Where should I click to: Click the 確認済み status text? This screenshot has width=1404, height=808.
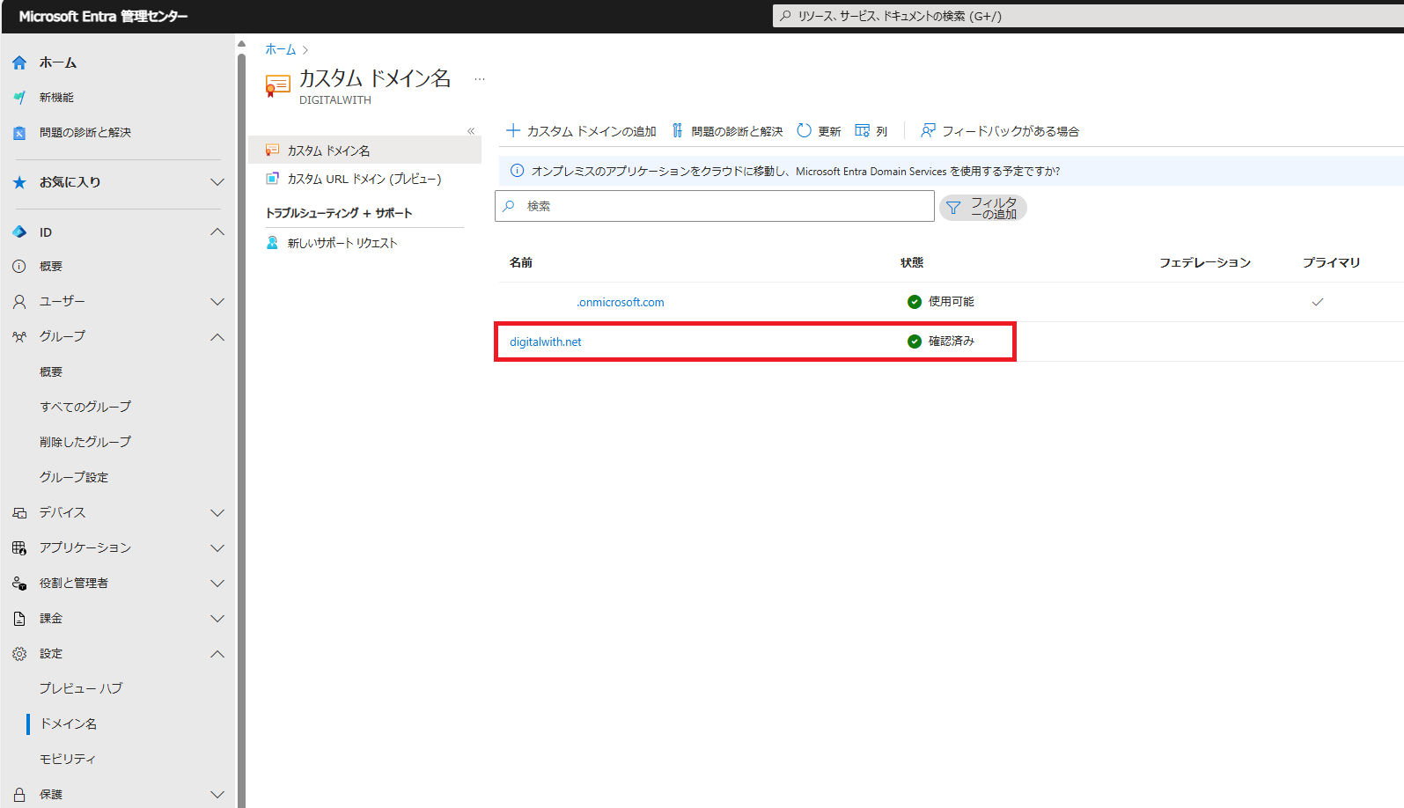(x=952, y=341)
